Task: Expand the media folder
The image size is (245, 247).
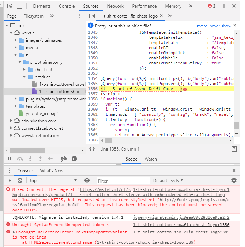Action: [x=15, y=47]
